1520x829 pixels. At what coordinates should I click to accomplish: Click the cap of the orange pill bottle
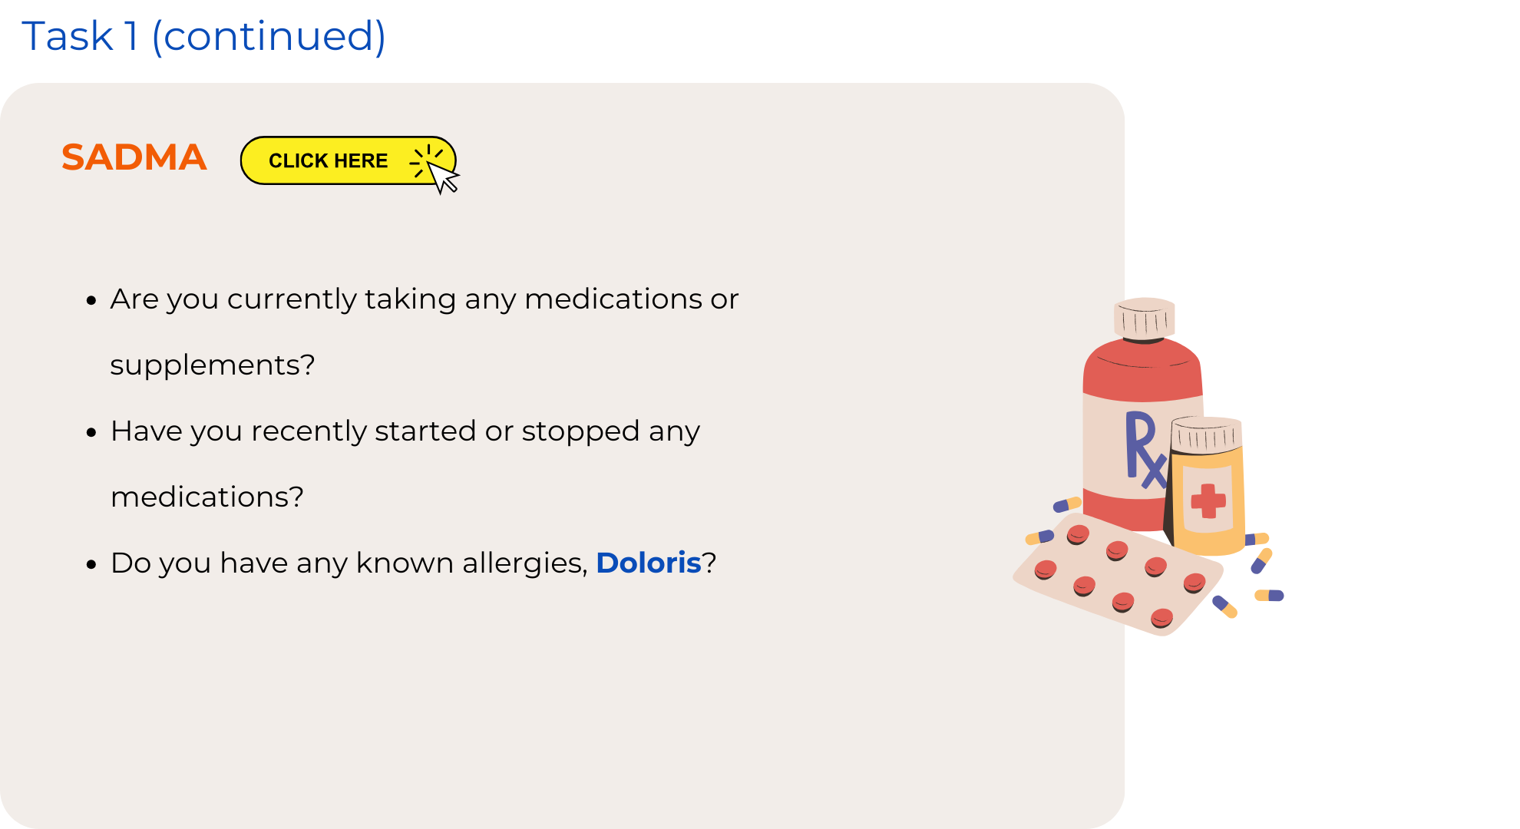click(x=1207, y=434)
